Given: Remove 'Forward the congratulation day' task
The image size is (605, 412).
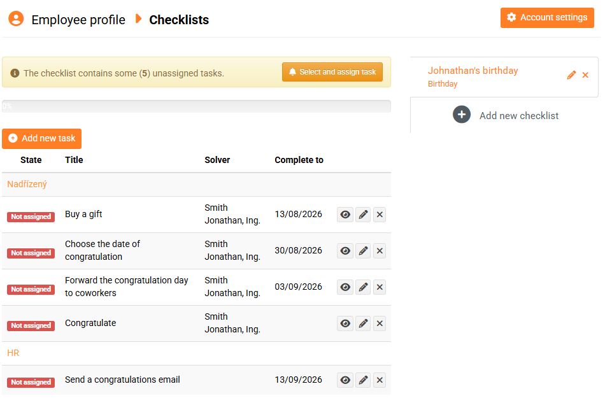Looking at the screenshot, I should (x=380, y=287).
